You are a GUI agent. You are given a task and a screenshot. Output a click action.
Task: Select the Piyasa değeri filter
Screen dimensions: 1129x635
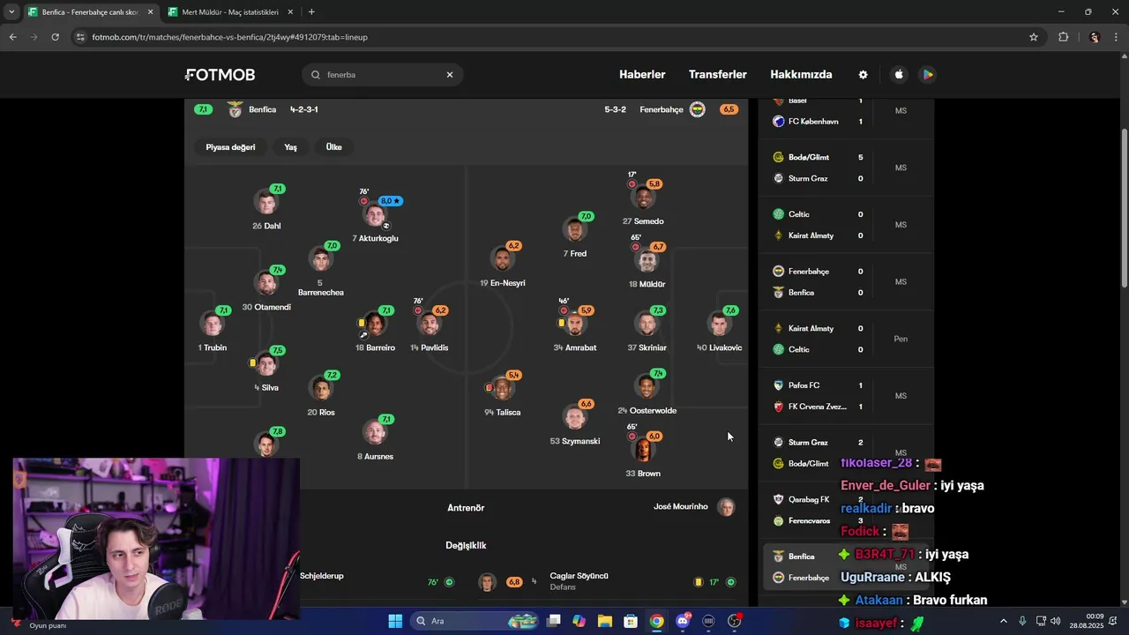click(230, 147)
